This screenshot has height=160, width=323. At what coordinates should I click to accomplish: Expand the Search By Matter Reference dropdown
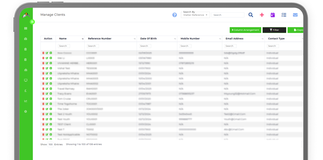195,15
